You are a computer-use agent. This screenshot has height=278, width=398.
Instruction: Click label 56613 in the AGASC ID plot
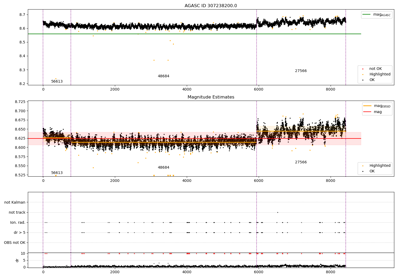coord(57,82)
